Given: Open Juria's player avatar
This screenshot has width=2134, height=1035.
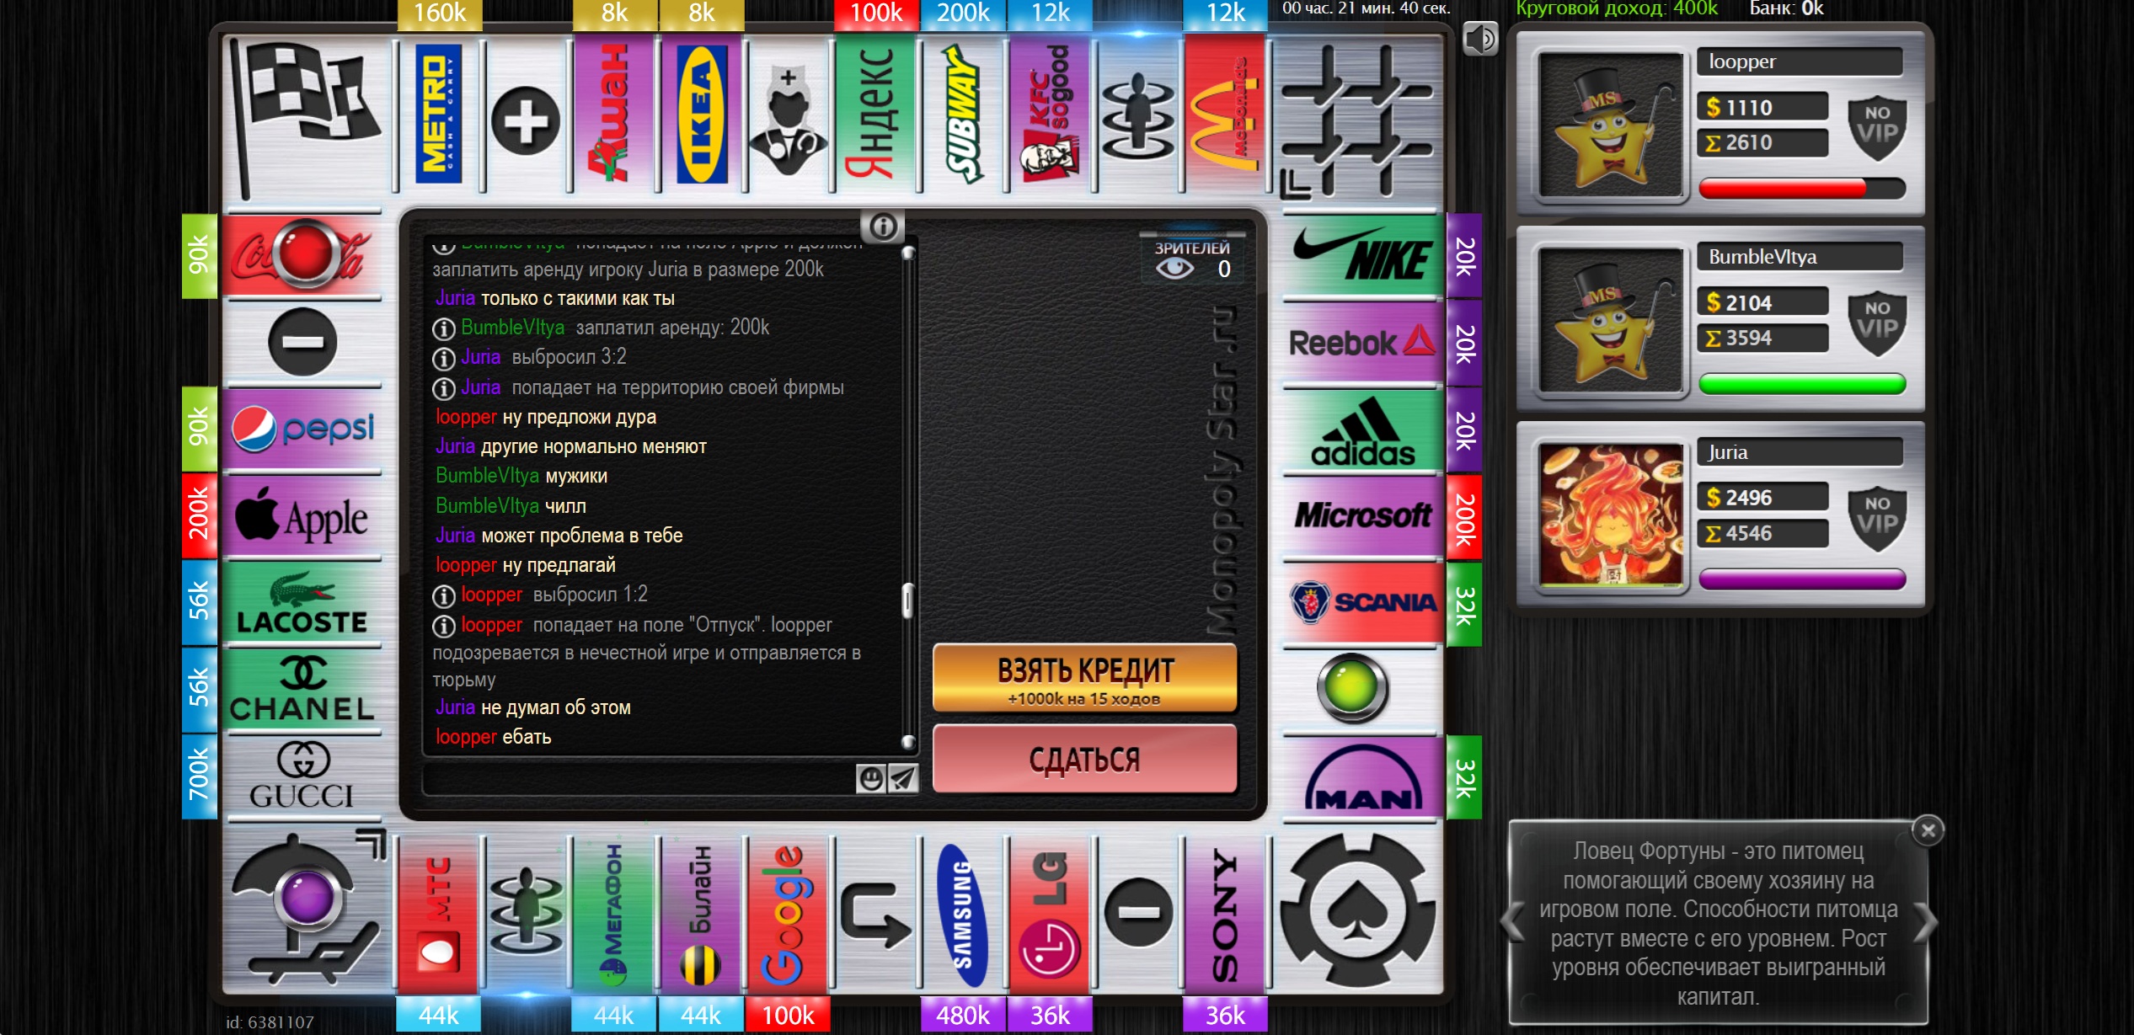Looking at the screenshot, I should [1611, 516].
